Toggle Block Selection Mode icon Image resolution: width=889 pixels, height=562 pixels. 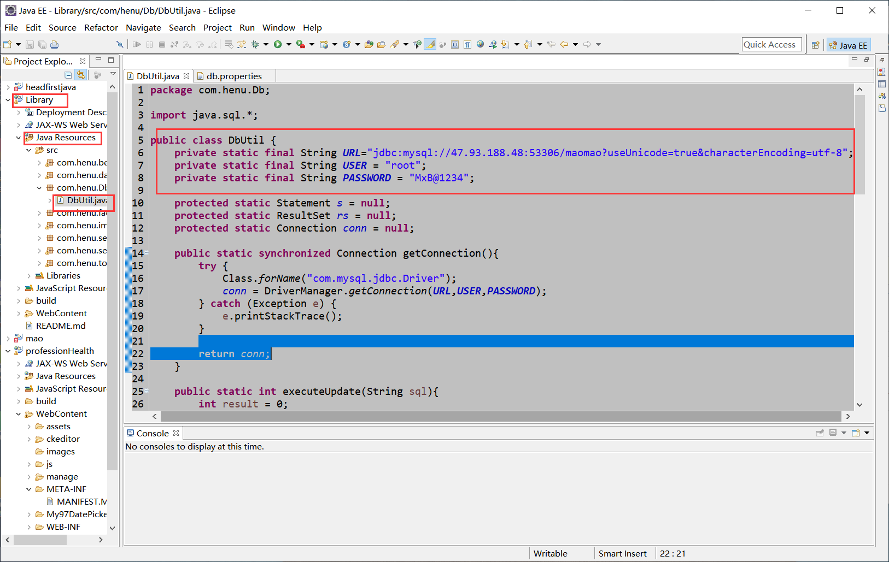coord(454,44)
